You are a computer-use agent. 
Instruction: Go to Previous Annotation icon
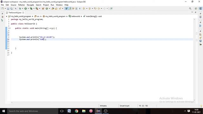[89, 9]
